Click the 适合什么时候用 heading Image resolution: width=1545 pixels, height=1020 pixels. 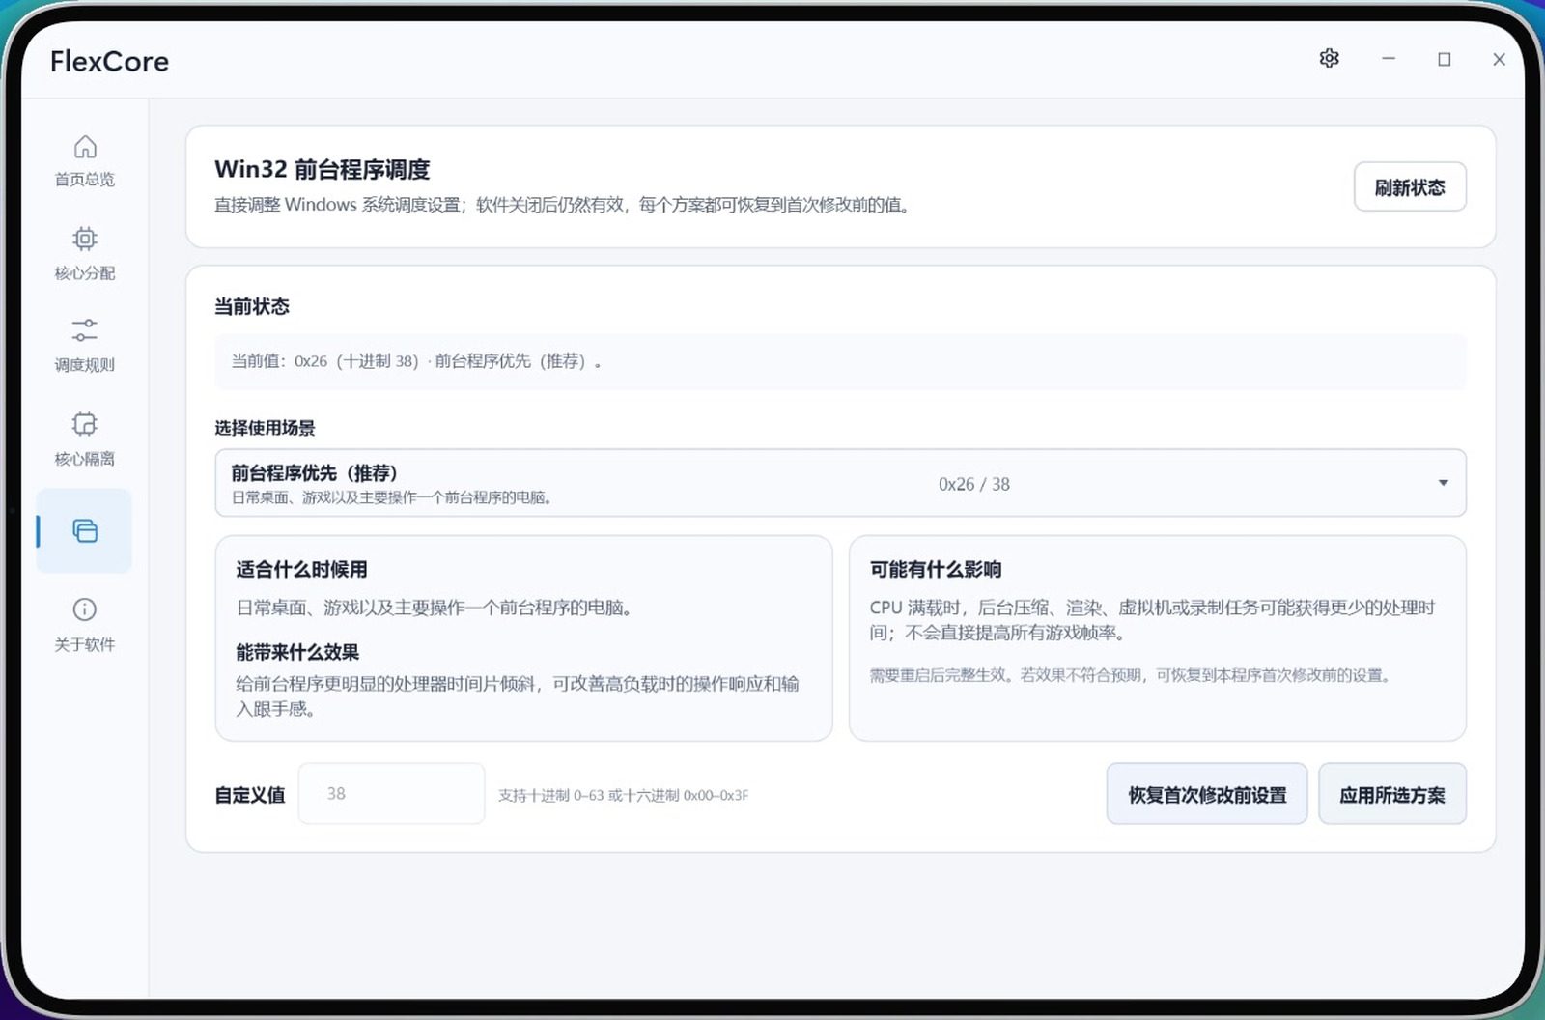(302, 569)
